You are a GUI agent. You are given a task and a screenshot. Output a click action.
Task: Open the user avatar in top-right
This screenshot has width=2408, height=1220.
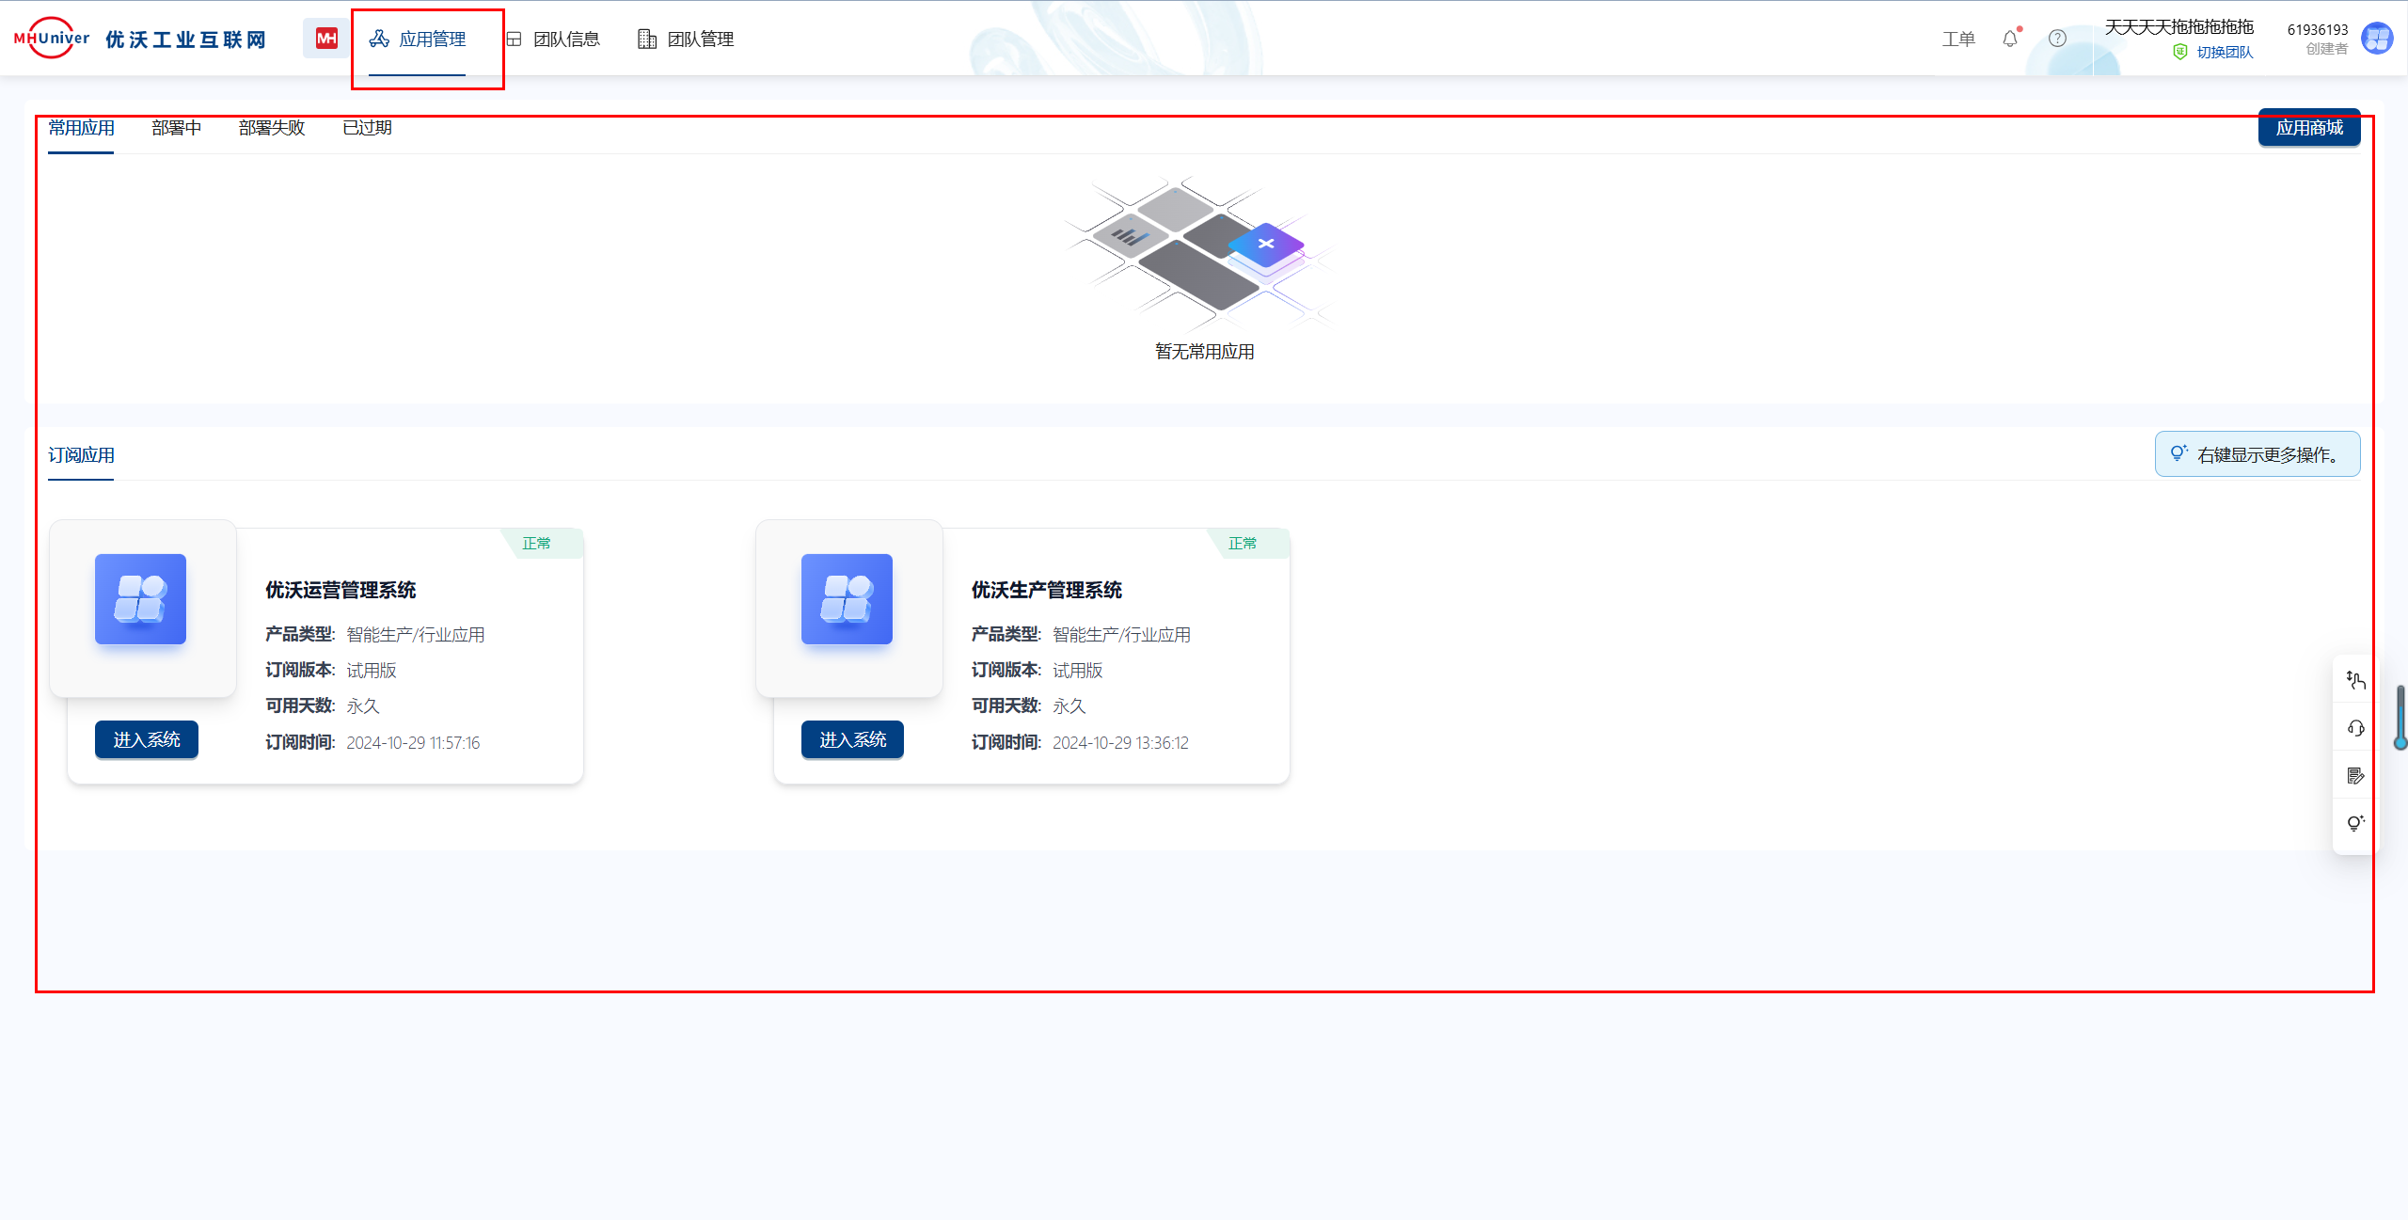coord(2377,39)
